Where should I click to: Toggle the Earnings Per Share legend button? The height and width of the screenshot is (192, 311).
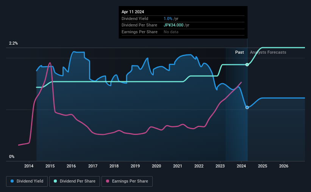(127, 181)
